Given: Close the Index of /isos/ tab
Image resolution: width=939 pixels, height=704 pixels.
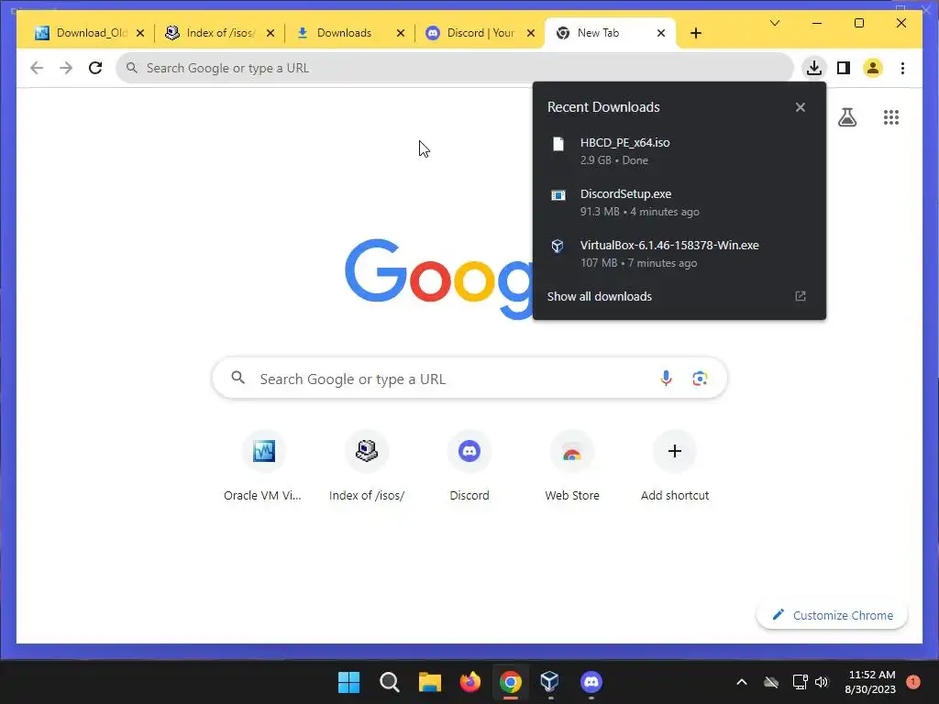Looking at the screenshot, I should tap(271, 33).
